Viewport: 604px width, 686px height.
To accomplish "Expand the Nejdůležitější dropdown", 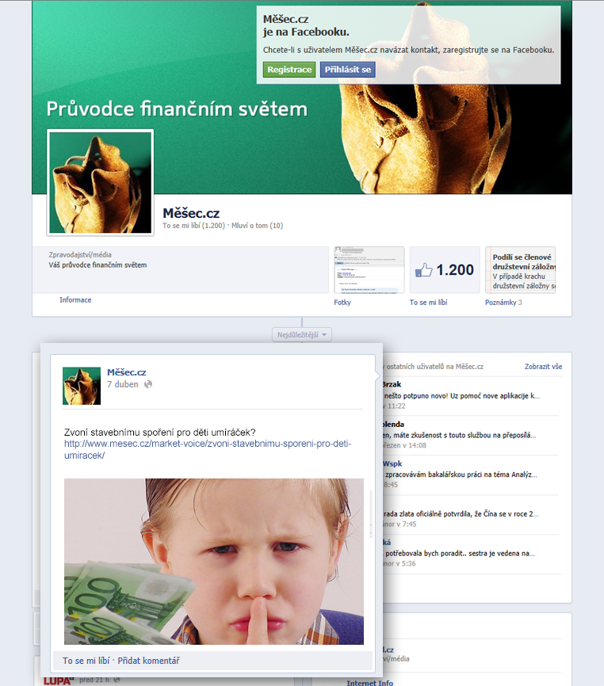I will (301, 335).
